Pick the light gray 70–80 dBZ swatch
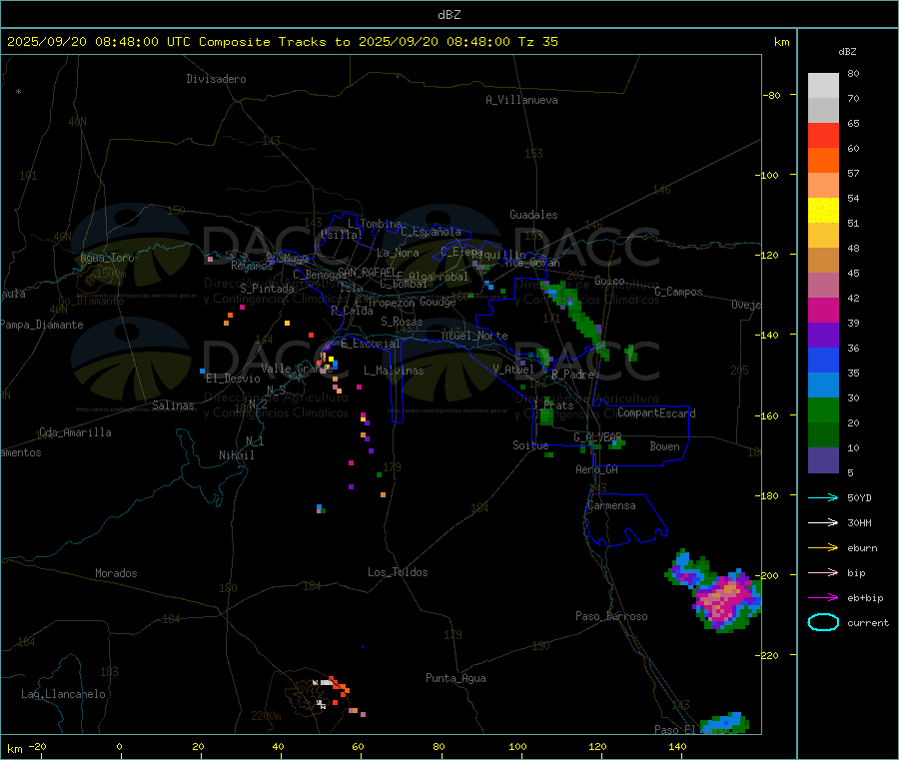Image resolution: width=899 pixels, height=760 pixels. click(x=823, y=86)
